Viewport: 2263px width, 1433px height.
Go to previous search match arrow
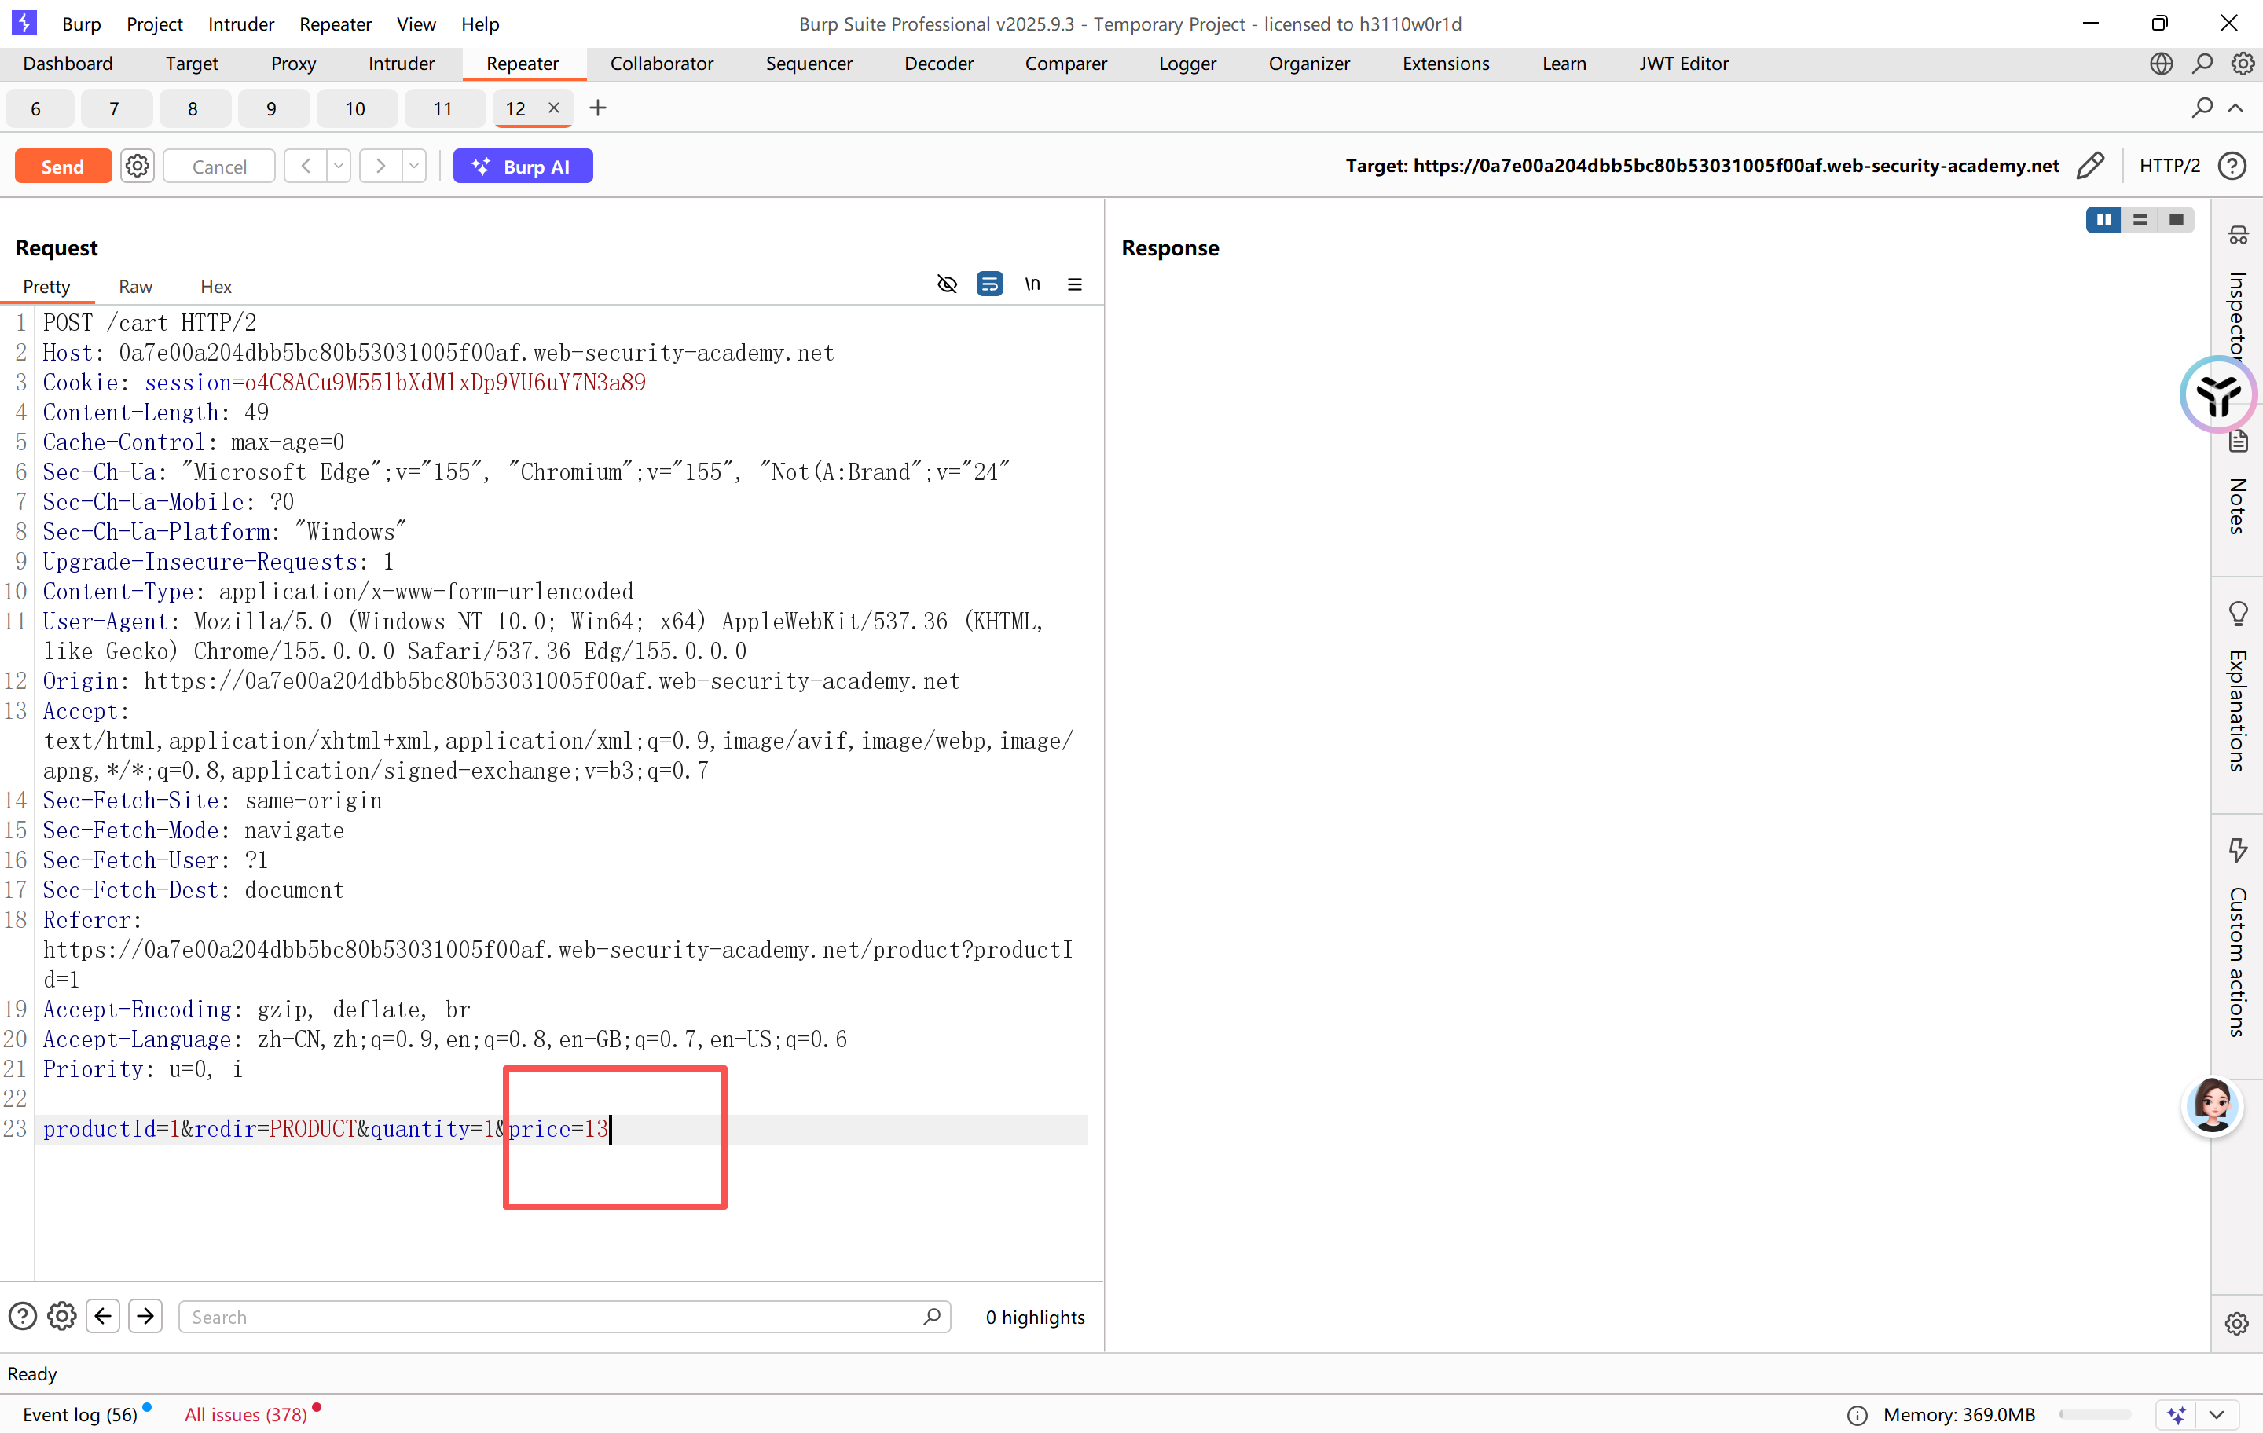coord(104,1317)
